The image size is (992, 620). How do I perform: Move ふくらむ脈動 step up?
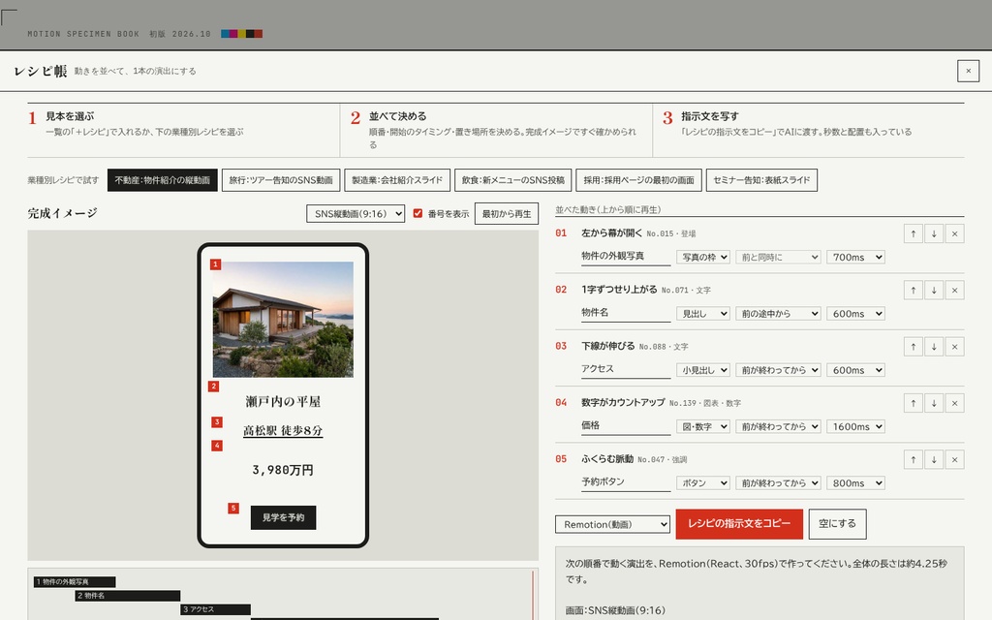click(x=913, y=459)
